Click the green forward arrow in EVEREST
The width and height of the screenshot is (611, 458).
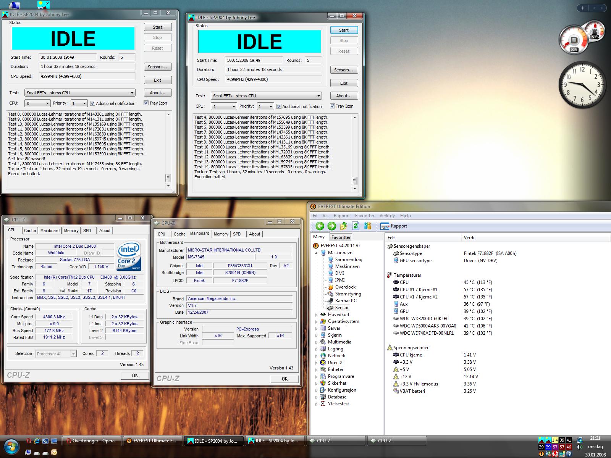pyautogui.click(x=332, y=226)
